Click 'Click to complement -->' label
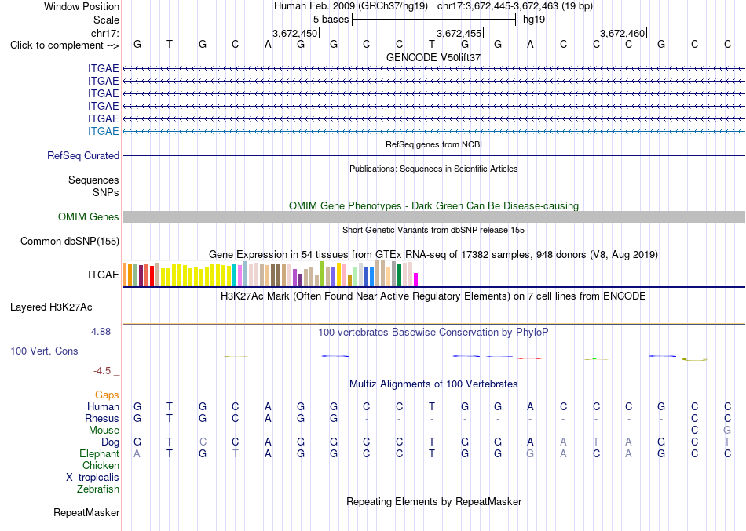The height and width of the screenshot is (531, 746). tap(64, 45)
